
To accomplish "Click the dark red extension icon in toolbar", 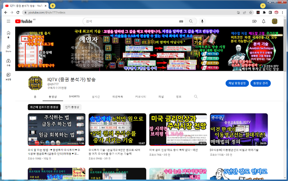I will coord(258,12).
